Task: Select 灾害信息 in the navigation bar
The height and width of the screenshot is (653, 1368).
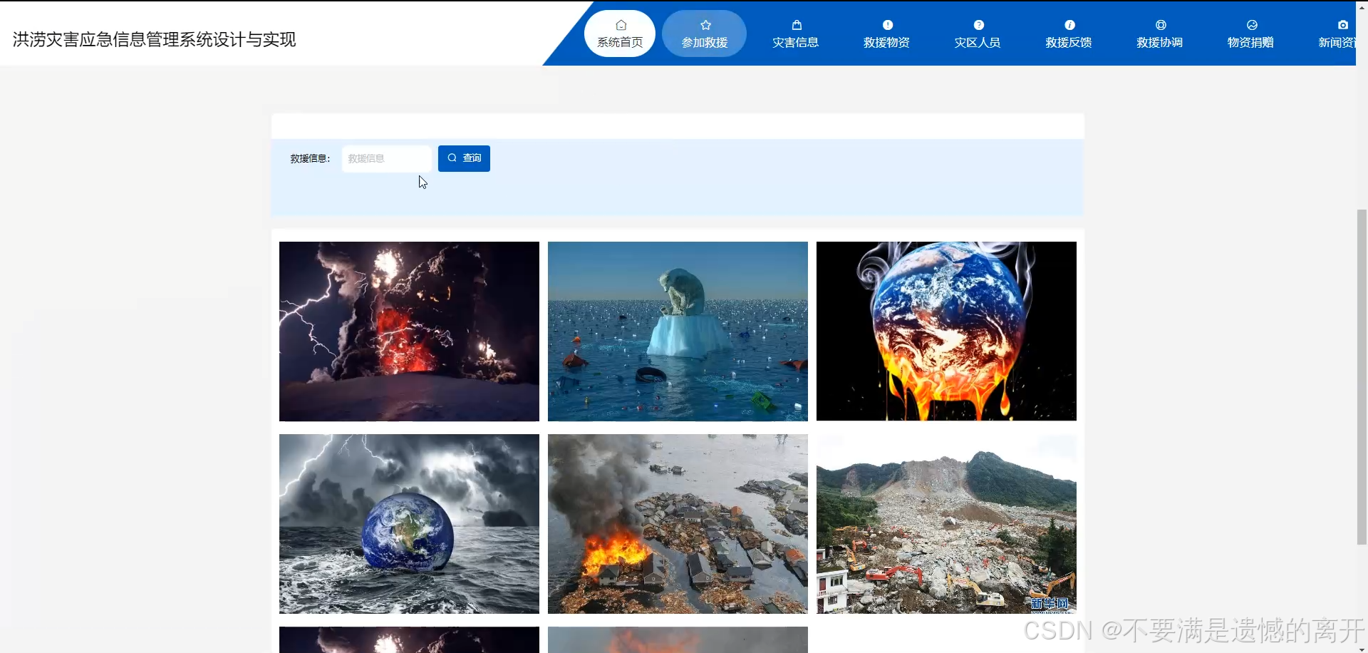Action: click(x=796, y=34)
